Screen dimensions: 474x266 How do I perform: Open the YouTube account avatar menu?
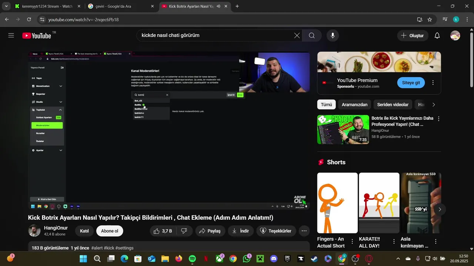[x=455, y=35]
